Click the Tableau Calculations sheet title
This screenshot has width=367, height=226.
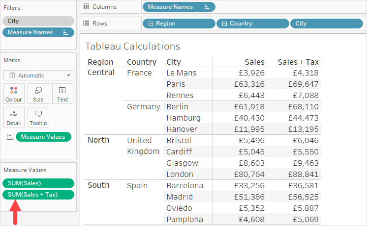coord(132,47)
